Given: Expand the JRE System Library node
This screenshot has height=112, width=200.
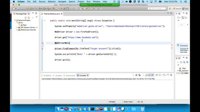Looking at the screenshot, I should [17, 27].
